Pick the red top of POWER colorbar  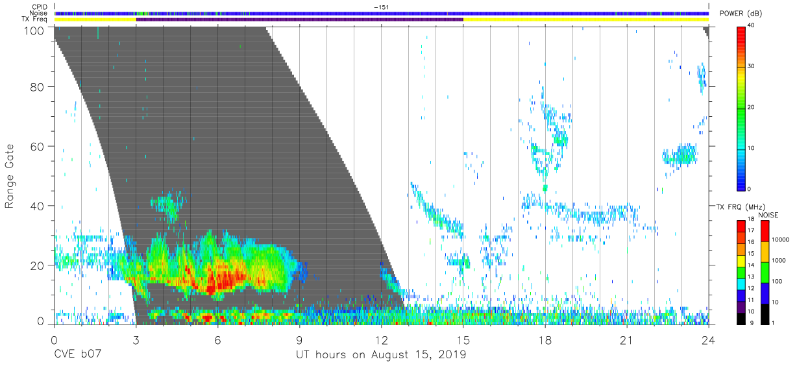[741, 32]
